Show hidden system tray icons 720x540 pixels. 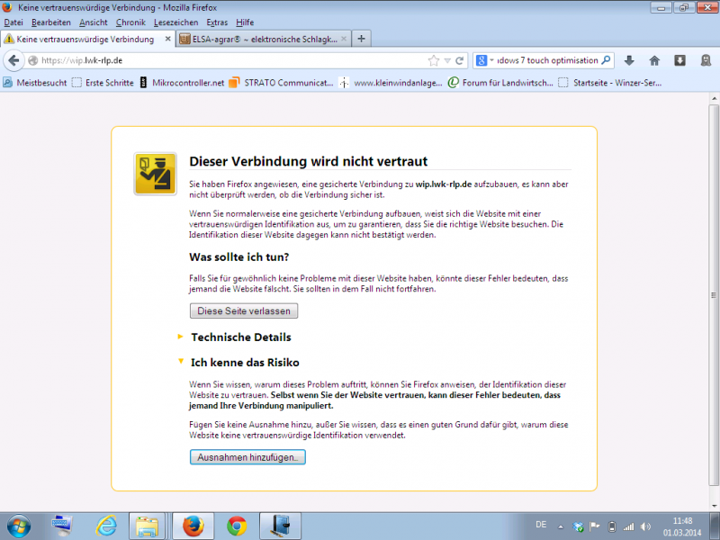click(x=561, y=526)
